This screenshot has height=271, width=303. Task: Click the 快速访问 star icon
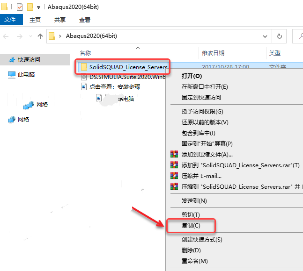(12, 60)
